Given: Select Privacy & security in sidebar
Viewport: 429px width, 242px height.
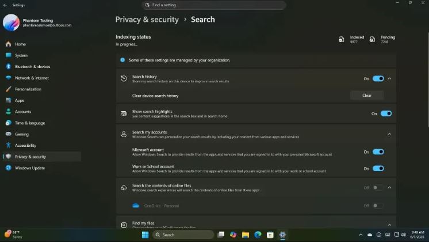Looking at the screenshot, I should (42, 157).
